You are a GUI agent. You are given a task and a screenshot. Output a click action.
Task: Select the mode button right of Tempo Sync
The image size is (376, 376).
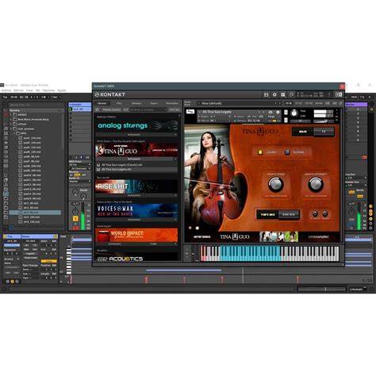[289, 214]
